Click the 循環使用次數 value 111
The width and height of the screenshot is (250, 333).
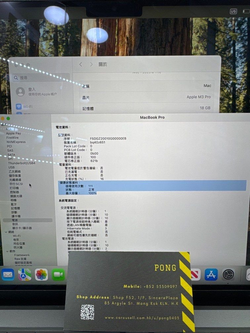pos(90,186)
